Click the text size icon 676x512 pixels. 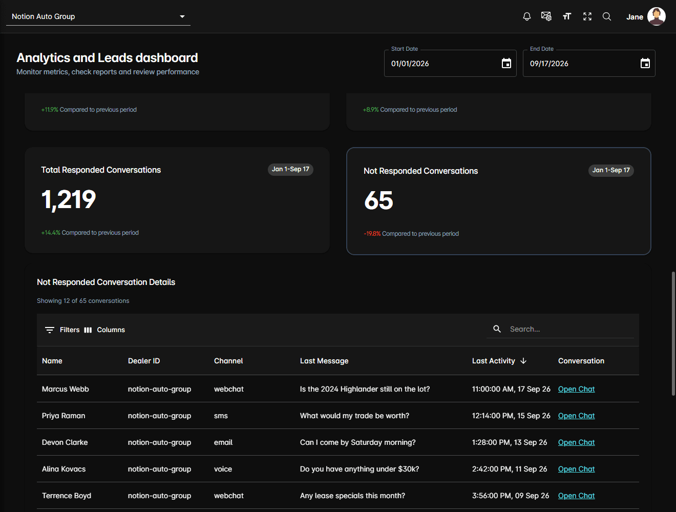pyautogui.click(x=567, y=16)
